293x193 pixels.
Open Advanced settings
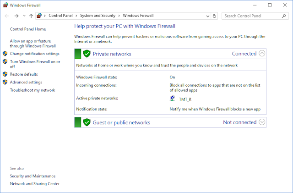coord(26,82)
